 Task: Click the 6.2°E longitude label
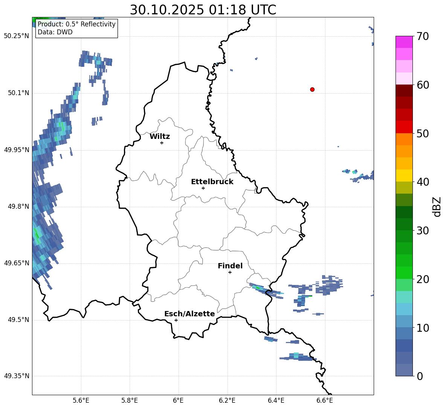pos(227,400)
